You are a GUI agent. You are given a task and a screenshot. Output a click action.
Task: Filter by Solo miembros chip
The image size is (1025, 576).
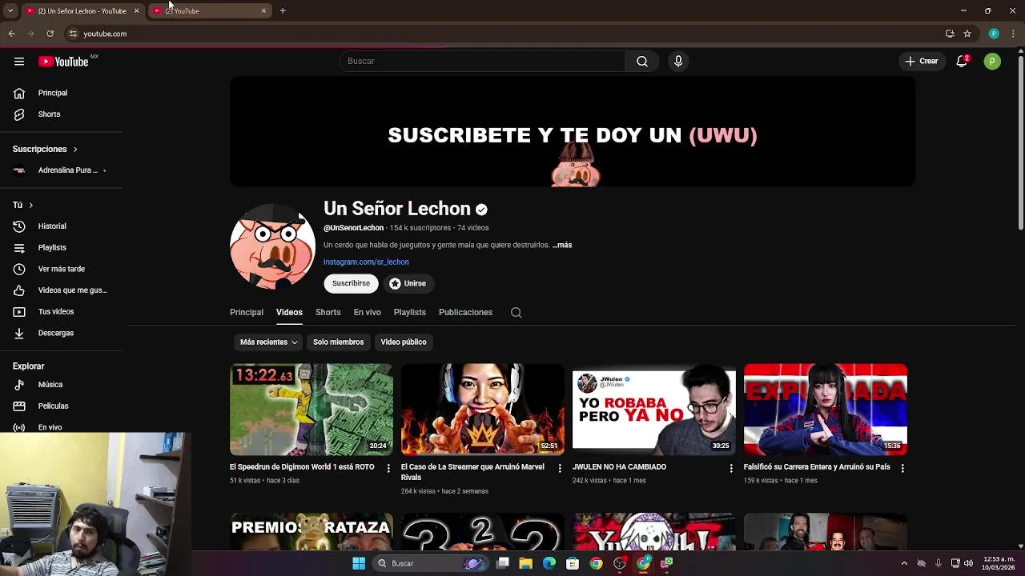pos(338,342)
